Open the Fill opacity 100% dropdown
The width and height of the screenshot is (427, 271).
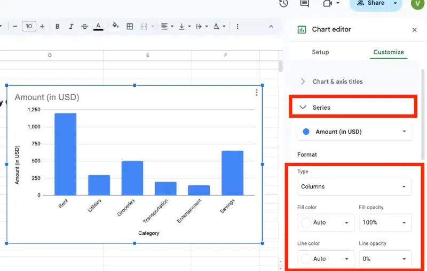pos(385,223)
